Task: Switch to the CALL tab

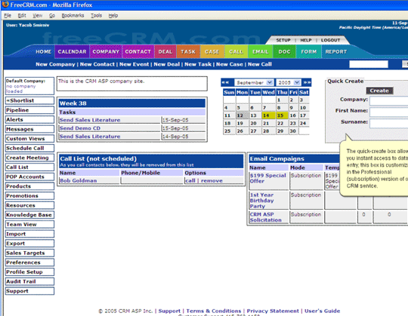Action: pyautogui.click(x=236, y=52)
